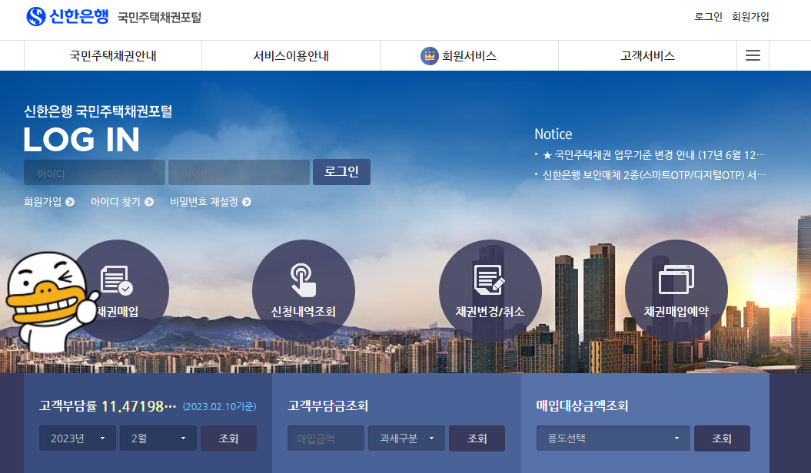Open 아이디 찾기 link
Image resolution: width=811 pixels, height=473 pixels.
coord(115,202)
